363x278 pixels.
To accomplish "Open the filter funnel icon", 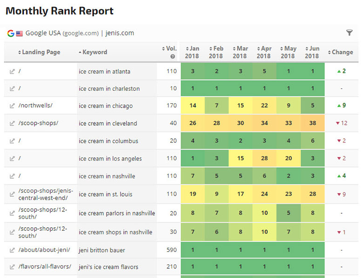I will click(x=350, y=33).
